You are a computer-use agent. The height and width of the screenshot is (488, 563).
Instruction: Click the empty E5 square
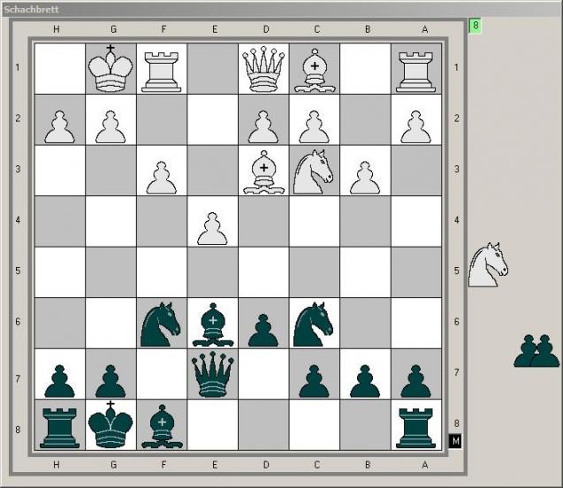point(212,272)
